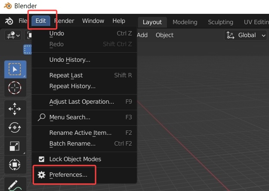Select the Move tool
Screen dimensions: 269x191
15,109
